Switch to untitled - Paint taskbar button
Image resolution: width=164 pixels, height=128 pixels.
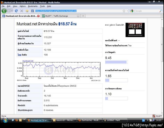tap(115, 120)
